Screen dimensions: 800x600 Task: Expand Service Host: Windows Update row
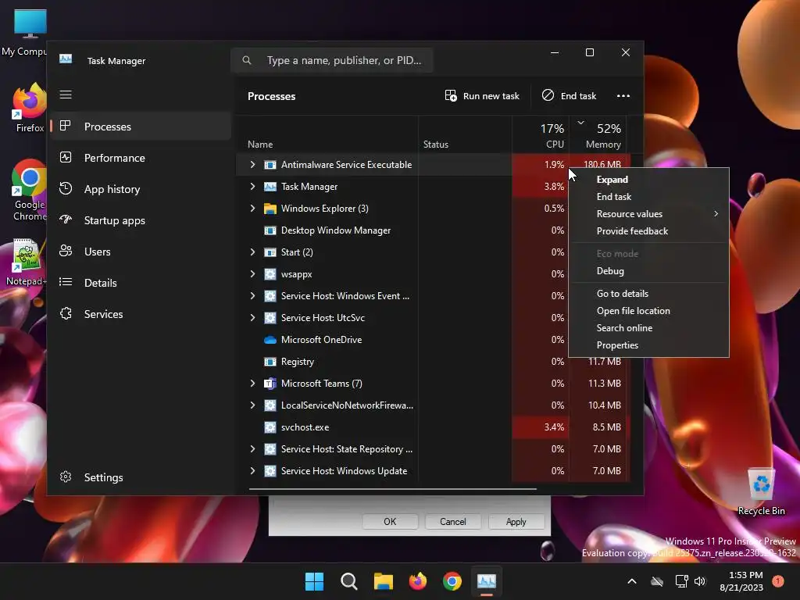[252, 471]
